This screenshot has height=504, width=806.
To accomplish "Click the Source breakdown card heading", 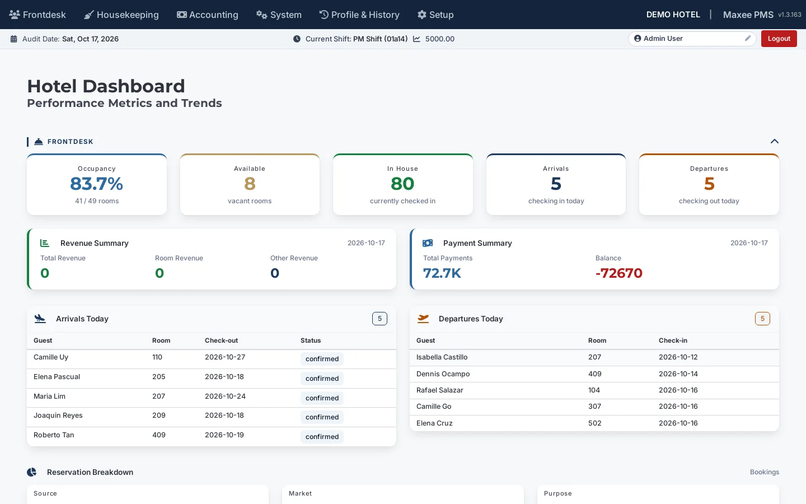I will pyautogui.click(x=45, y=493).
